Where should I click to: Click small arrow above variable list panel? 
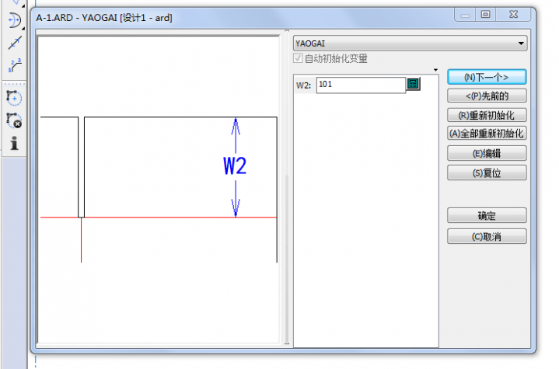pyautogui.click(x=436, y=69)
